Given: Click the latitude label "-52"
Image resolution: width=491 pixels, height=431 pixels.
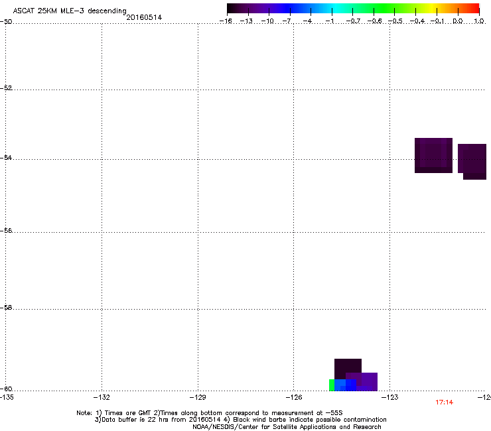Looking at the screenshot, I should pyautogui.click(x=6, y=88).
